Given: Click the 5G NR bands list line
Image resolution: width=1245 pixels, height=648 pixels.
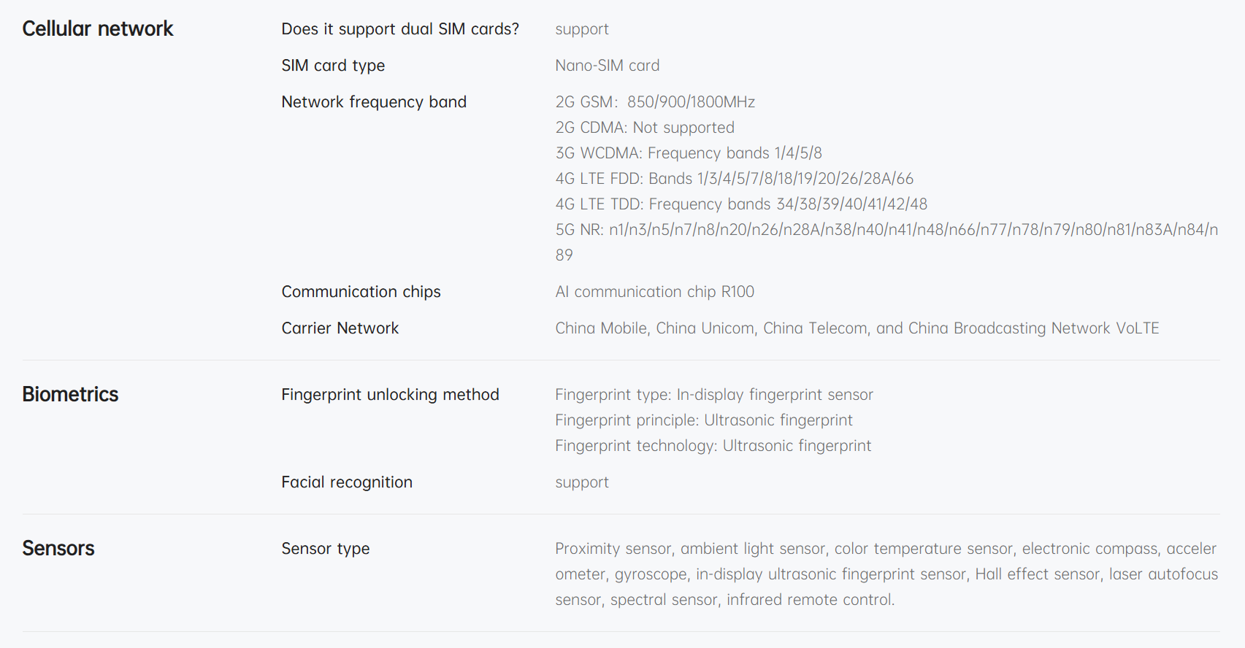Looking at the screenshot, I should coord(886,230).
